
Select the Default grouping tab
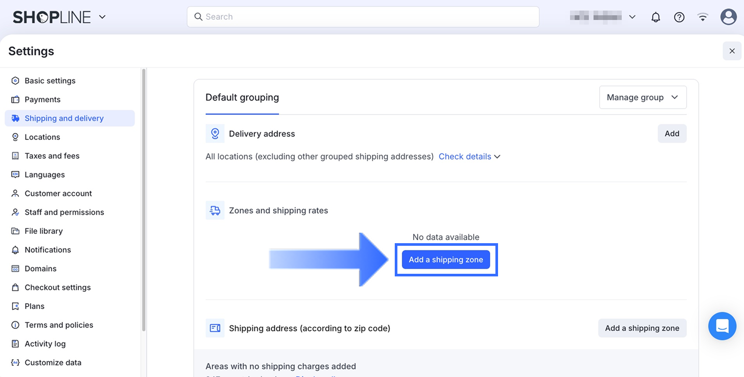pyautogui.click(x=242, y=98)
